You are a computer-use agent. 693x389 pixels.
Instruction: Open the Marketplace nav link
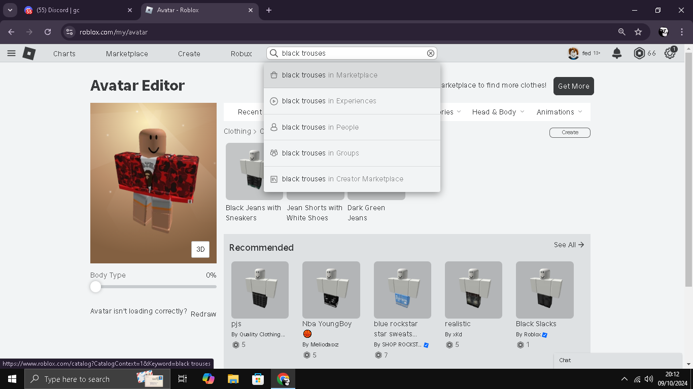click(127, 54)
